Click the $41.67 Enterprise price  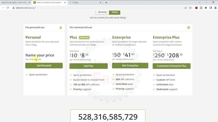[x=129, y=55]
